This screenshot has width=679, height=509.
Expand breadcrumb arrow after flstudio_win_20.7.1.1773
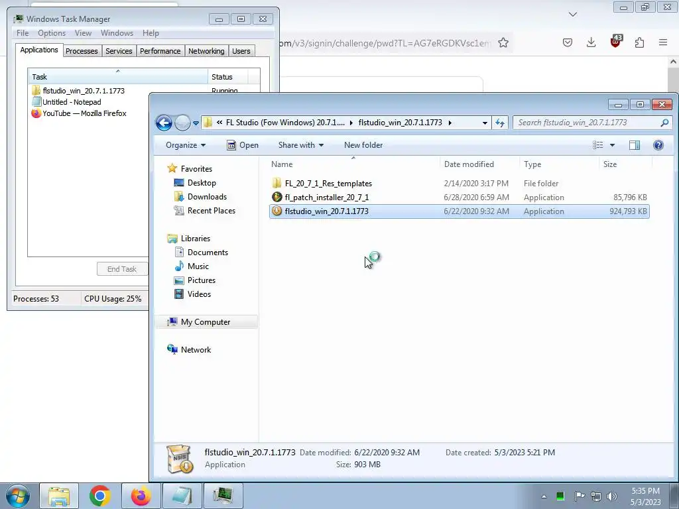450,123
